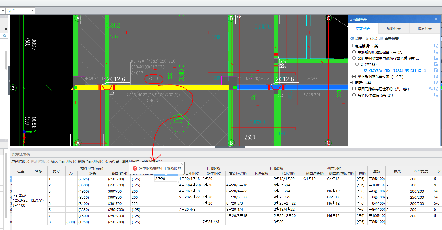Expand the 吊筋或附加箍筋检查 node
Viewport: 442px width, 230px height.
pos(354,52)
